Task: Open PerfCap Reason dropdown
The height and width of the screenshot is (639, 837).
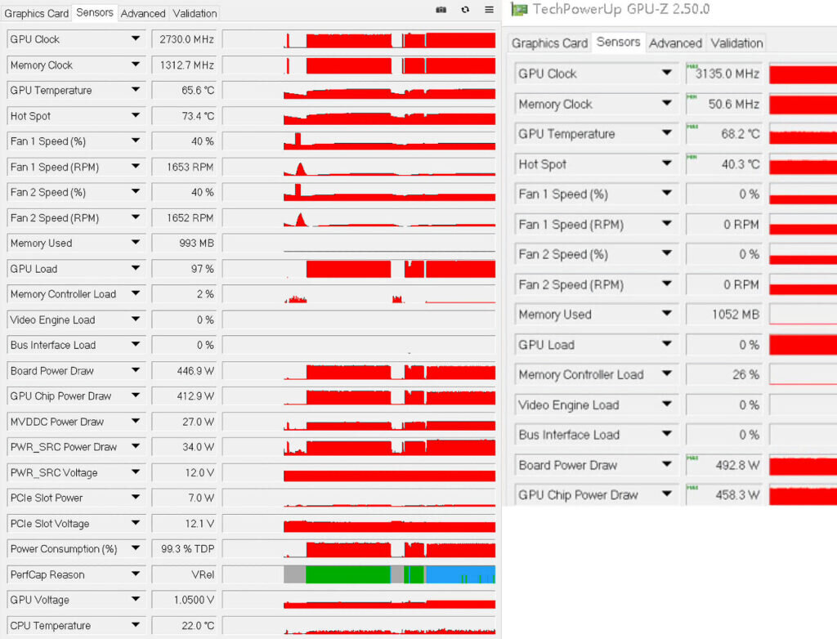Action: pyautogui.click(x=136, y=574)
